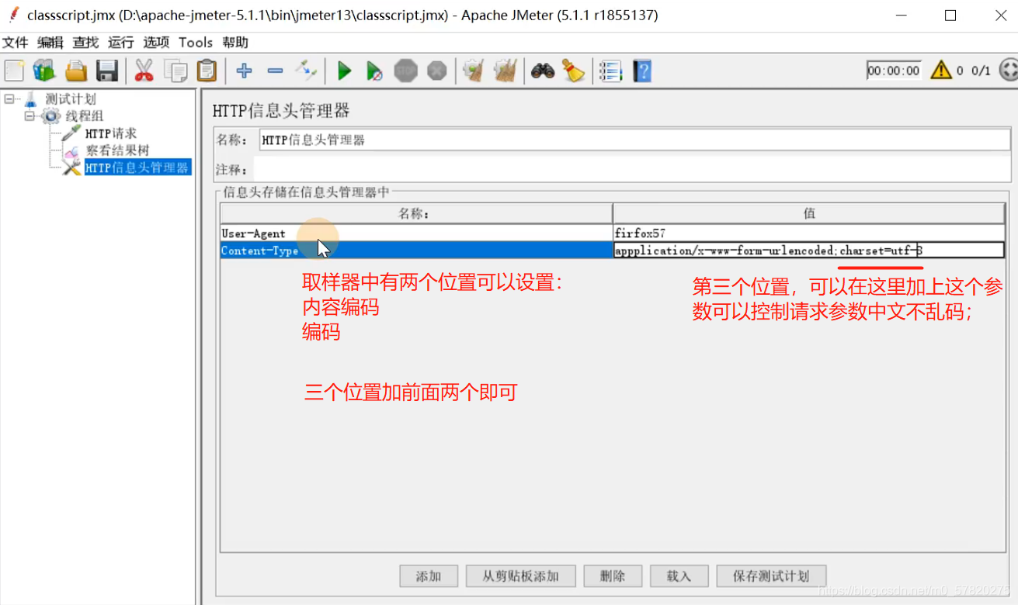
Task: Click the 值 column header
Action: (808, 214)
